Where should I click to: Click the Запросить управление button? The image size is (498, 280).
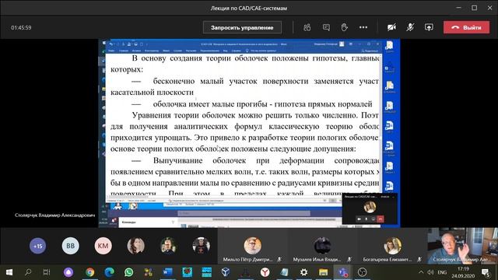coord(242,28)
